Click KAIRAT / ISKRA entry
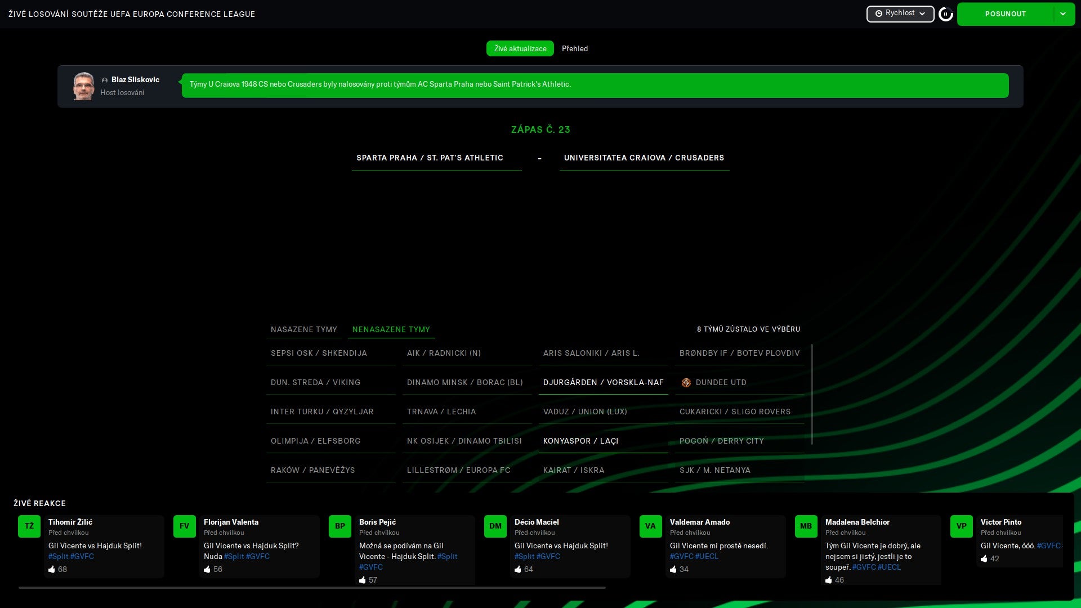1081x608 pixels. pos(603,470)
